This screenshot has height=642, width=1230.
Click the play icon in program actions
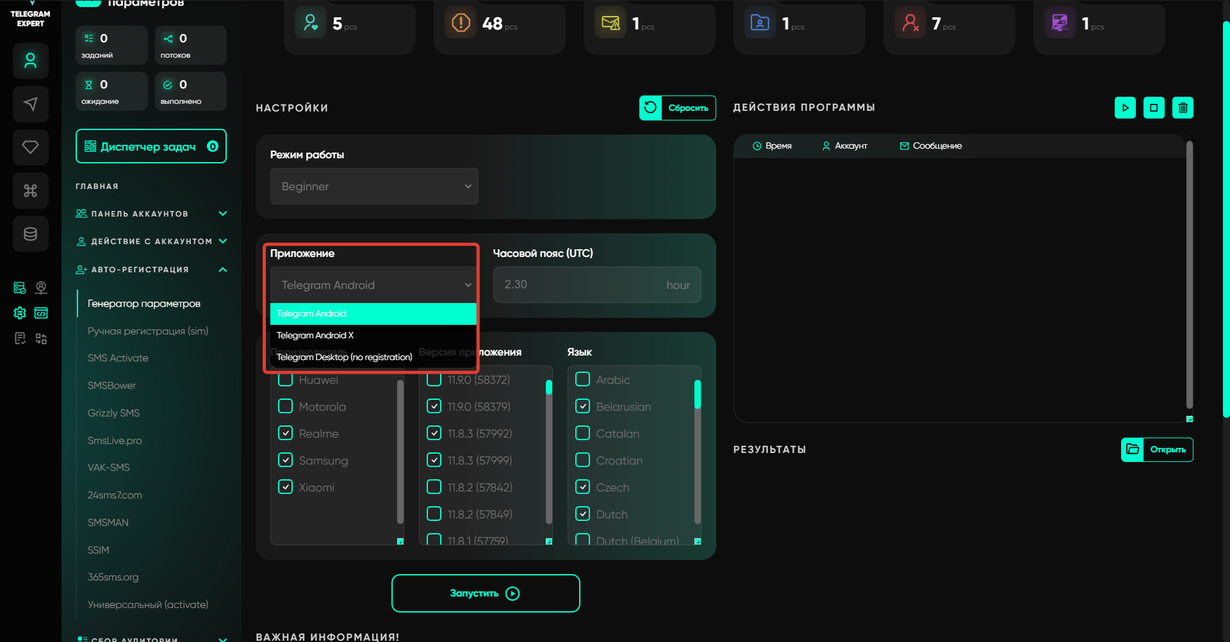(1125, 108)
